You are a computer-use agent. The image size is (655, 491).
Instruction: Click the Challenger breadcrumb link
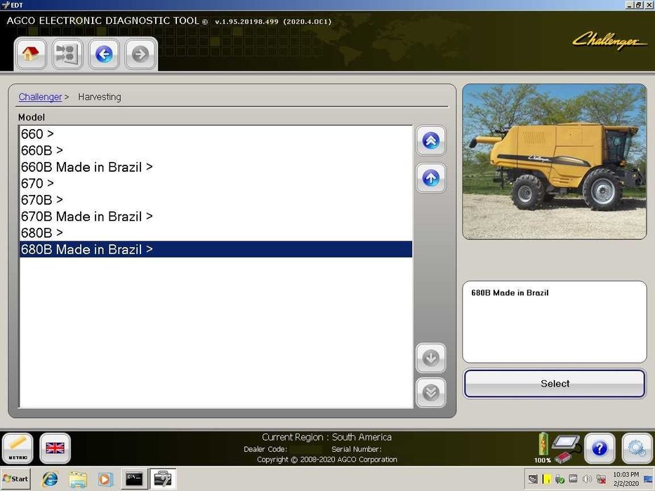tap(40, 97)
